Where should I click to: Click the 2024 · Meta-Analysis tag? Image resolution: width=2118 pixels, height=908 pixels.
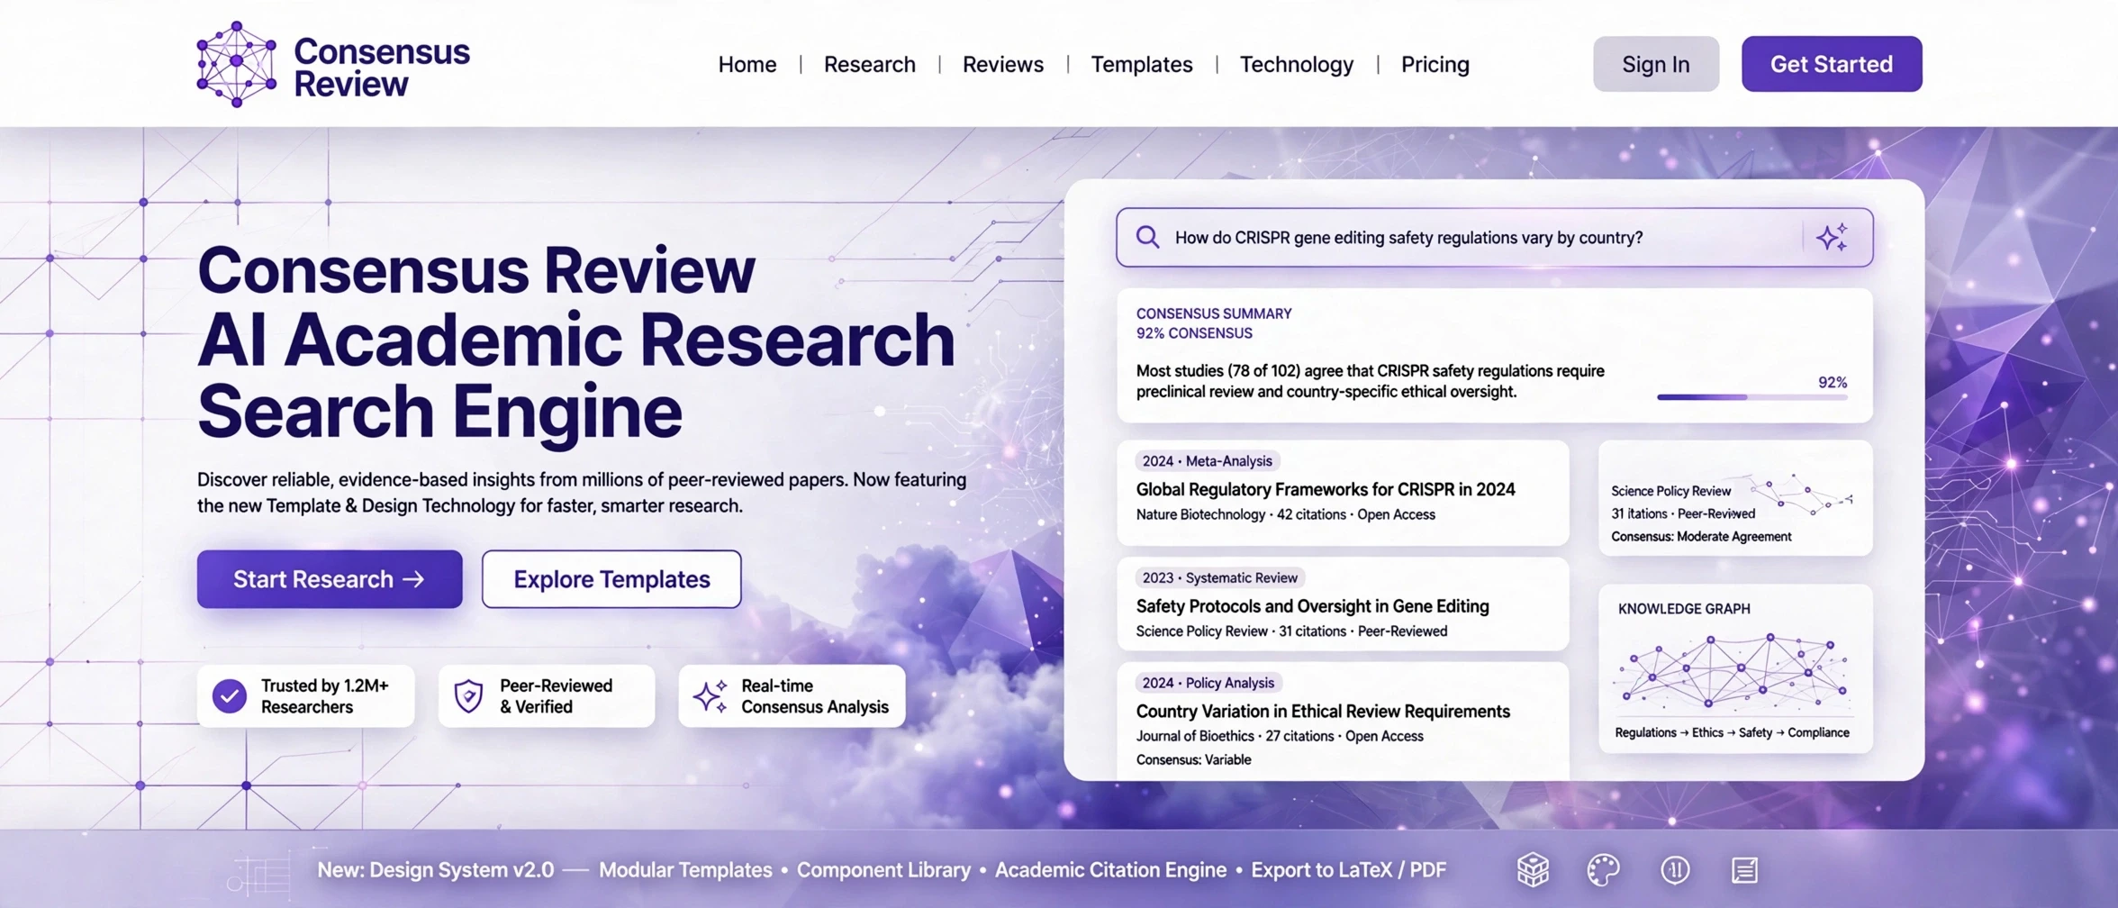[1207, 461]
